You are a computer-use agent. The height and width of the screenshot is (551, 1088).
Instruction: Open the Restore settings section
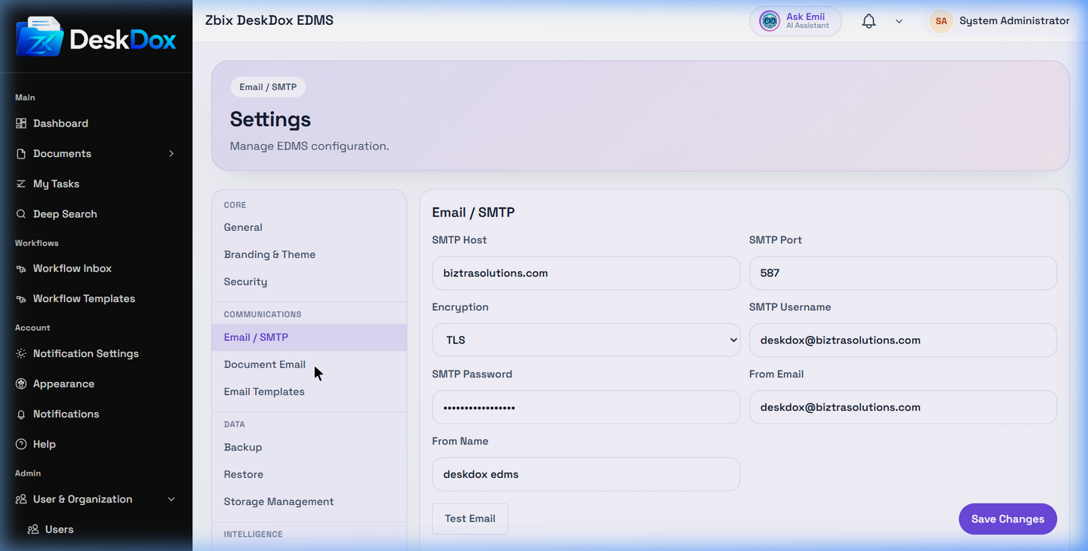pos(244,475)
